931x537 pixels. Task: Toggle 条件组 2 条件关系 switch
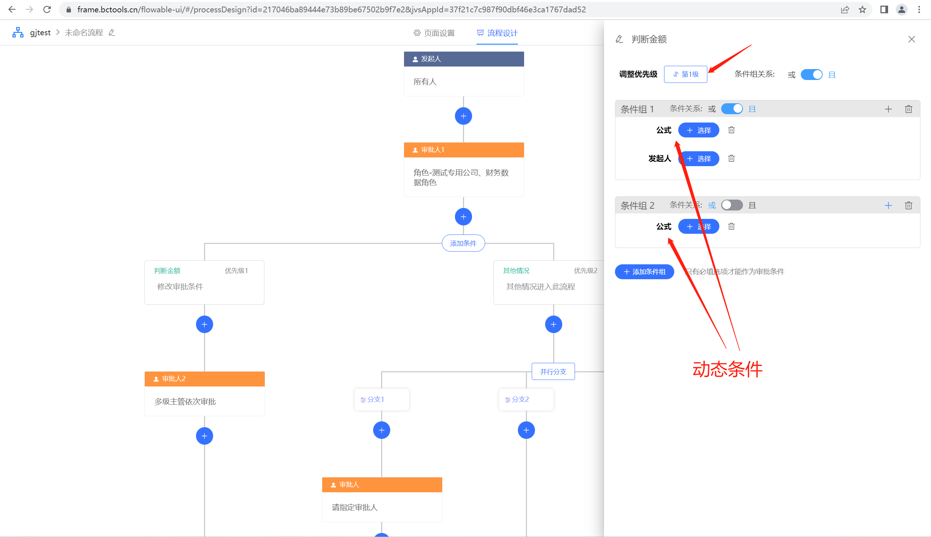[732, 205]
